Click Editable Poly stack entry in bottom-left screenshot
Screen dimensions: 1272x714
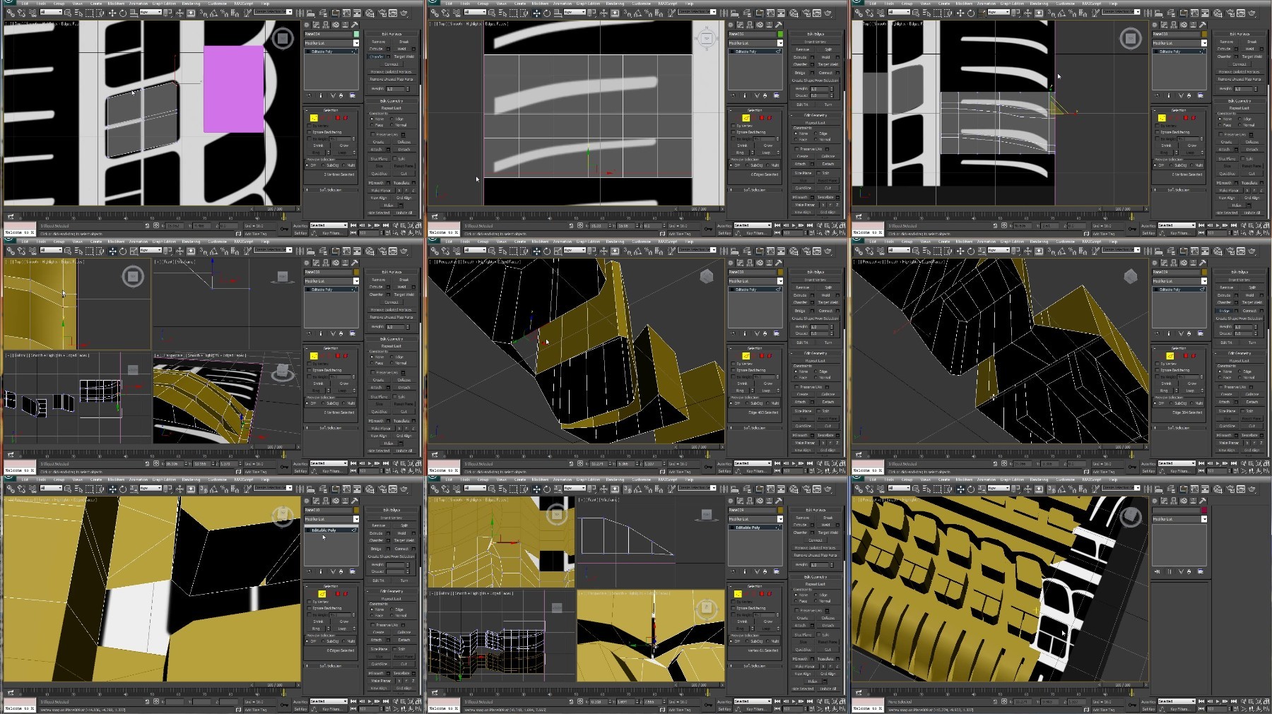coord(331,530)
